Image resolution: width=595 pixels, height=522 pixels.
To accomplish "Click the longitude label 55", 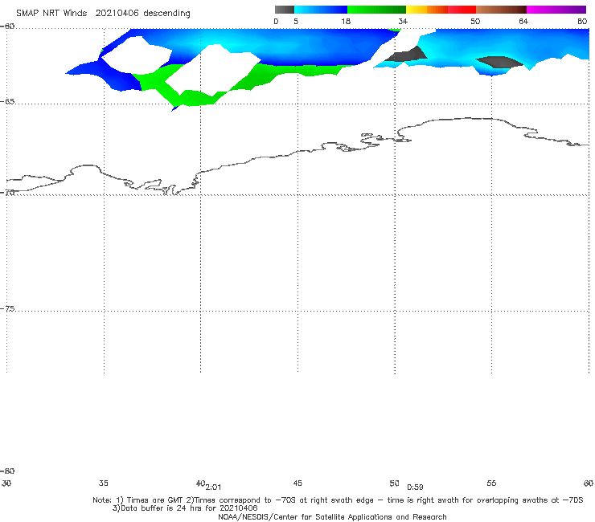I will pyautogui.click(x=491, y=483).
